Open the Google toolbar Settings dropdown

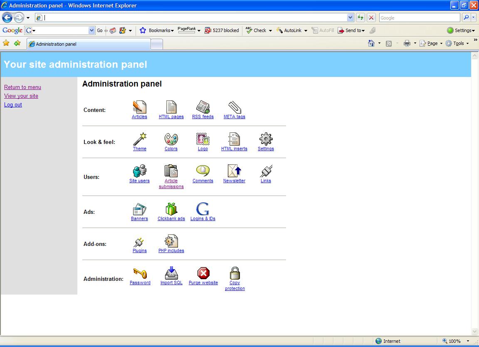pos(461,30)
